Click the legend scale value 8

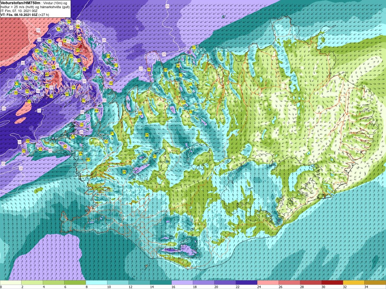[87, 287]
